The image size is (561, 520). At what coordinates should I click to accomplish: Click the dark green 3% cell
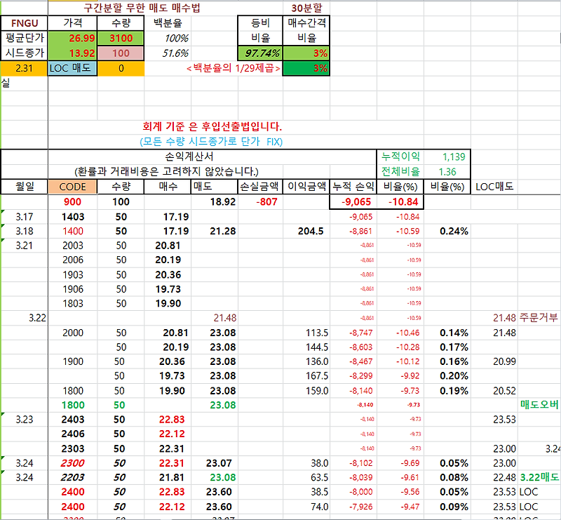pos(306,68)
